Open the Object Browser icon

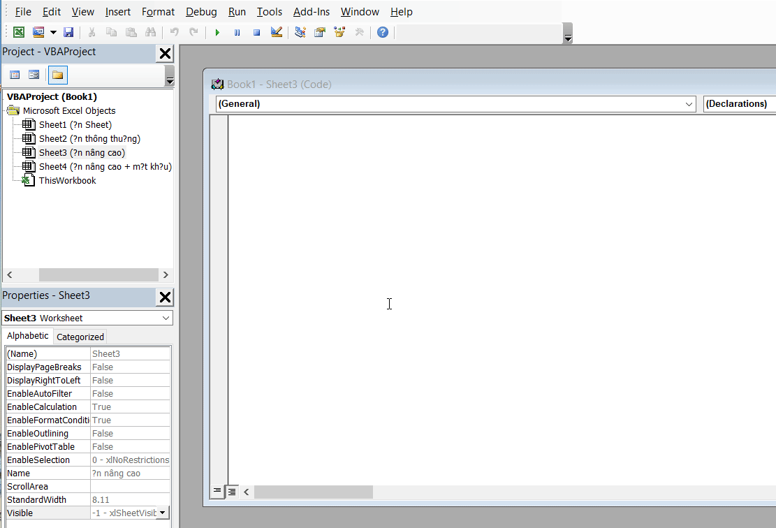click(x=339, y=32)
